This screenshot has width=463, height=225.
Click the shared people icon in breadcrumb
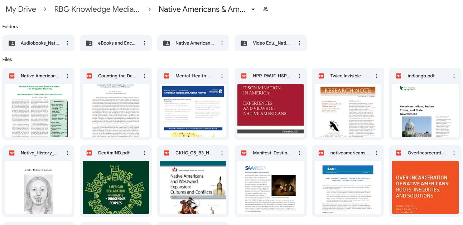tap(265, 9)
